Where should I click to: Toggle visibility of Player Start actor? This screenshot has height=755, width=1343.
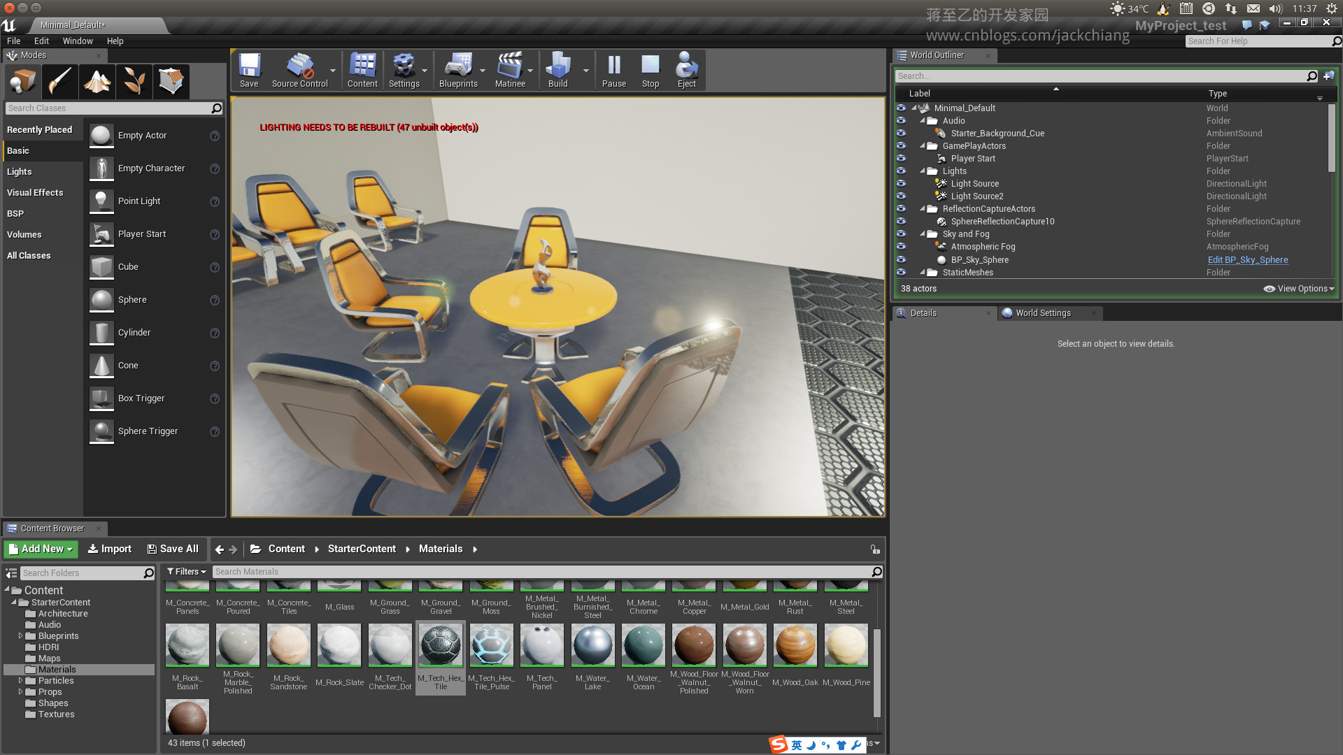901,159
